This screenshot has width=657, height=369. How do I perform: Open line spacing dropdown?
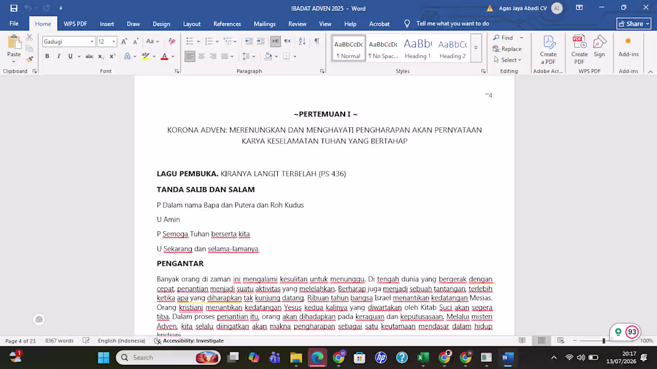(x=249, y=56)
